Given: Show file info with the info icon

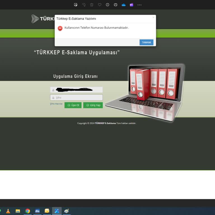Looking at the screenshot, I should point(107,5).
